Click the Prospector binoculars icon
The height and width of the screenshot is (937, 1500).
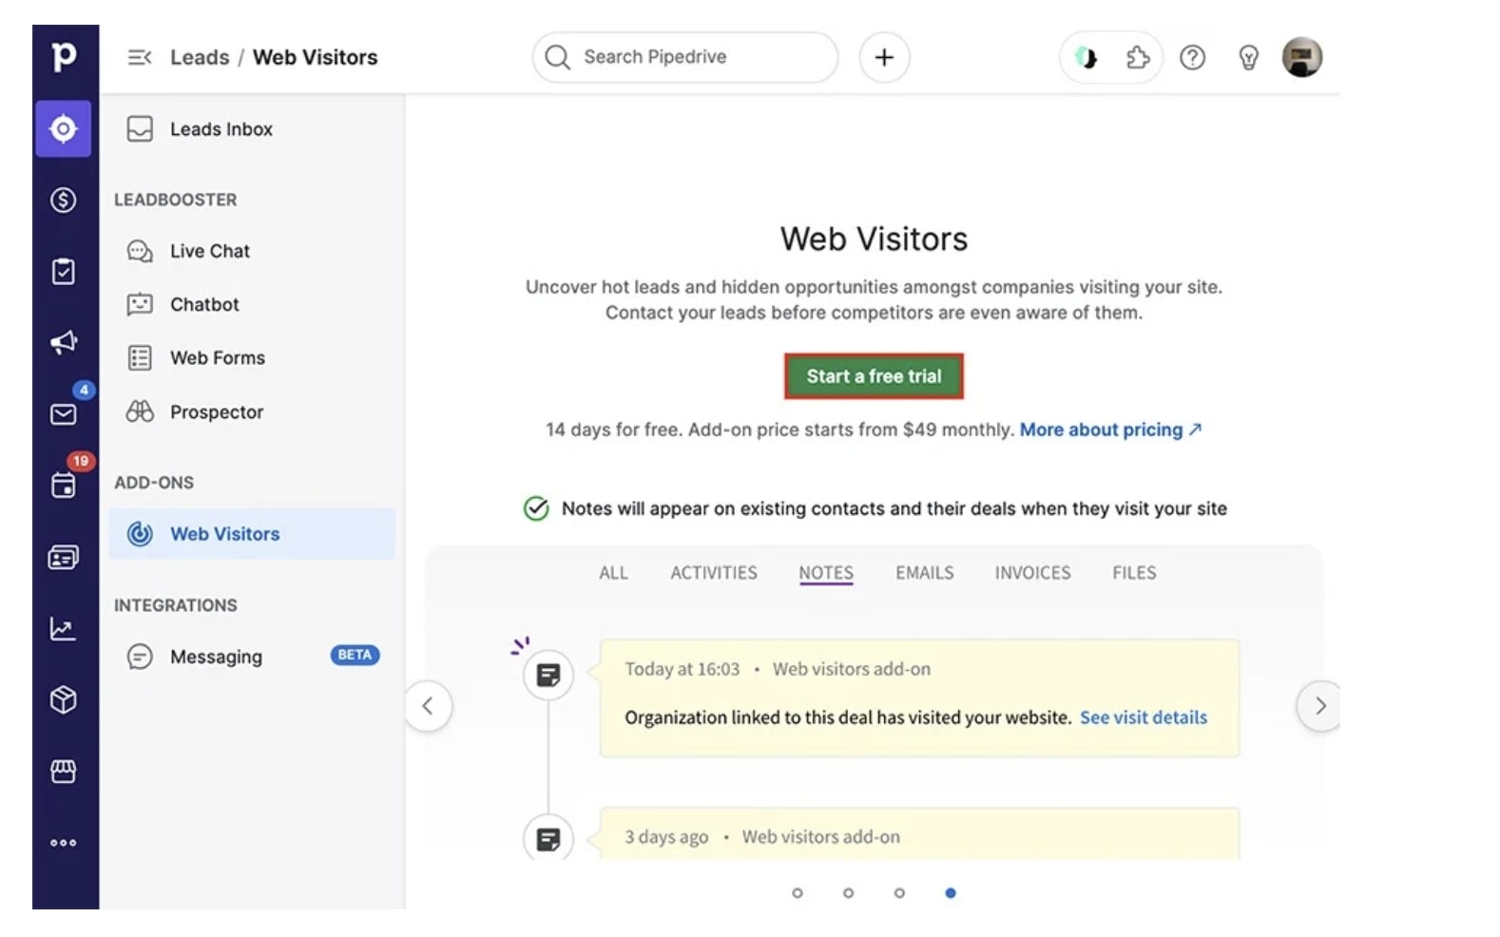[140, 411]
